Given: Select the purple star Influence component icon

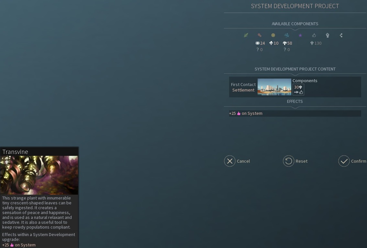Looking at the screenshot, I should tap(300, 35).
